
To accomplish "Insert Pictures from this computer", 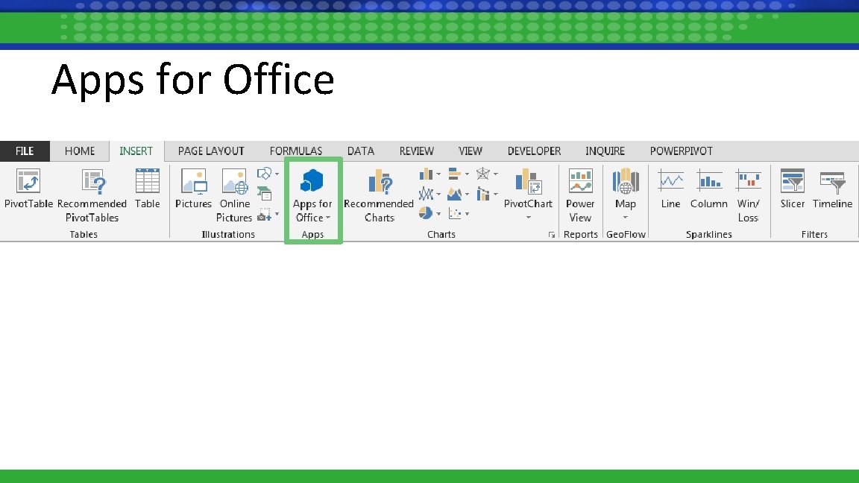I will [x=193, y=189].
